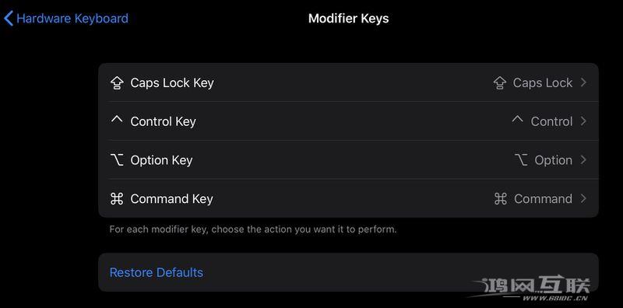Open the Command Key setting
The width and height of the screenshot is (623, 308).
[348, 198]
